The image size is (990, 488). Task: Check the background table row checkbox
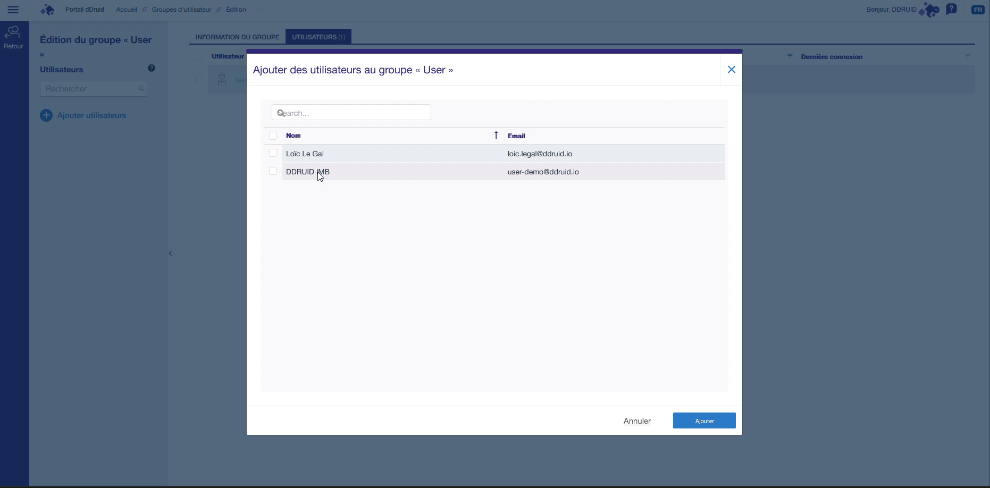198,80
